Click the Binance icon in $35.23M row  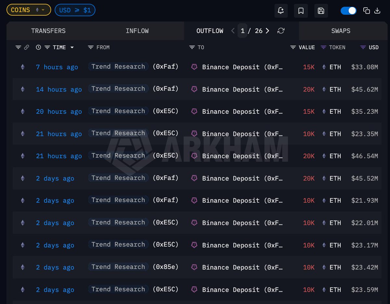pyautogui.click(x=194, y=111)
